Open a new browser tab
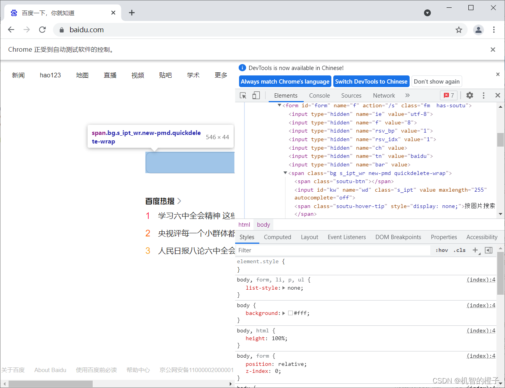This screenshot has width=505, height=388. [132, 13]
